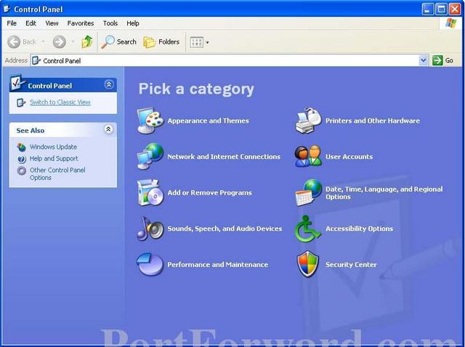Click the Search toolbar button
Screen dimensions: 465x347
click(119, 42)
